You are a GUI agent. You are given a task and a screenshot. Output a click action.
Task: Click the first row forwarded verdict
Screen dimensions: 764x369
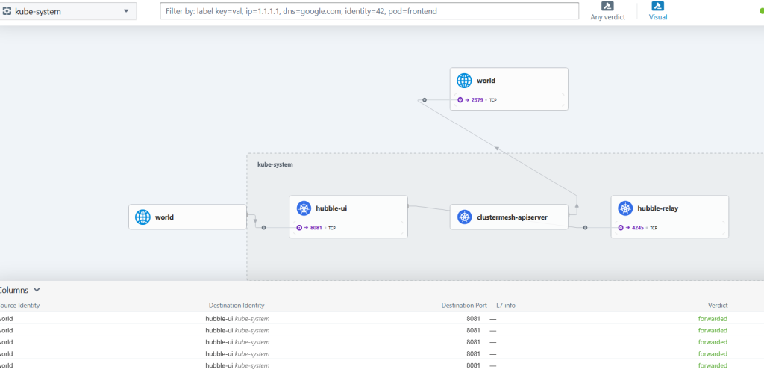coord(713,319)
